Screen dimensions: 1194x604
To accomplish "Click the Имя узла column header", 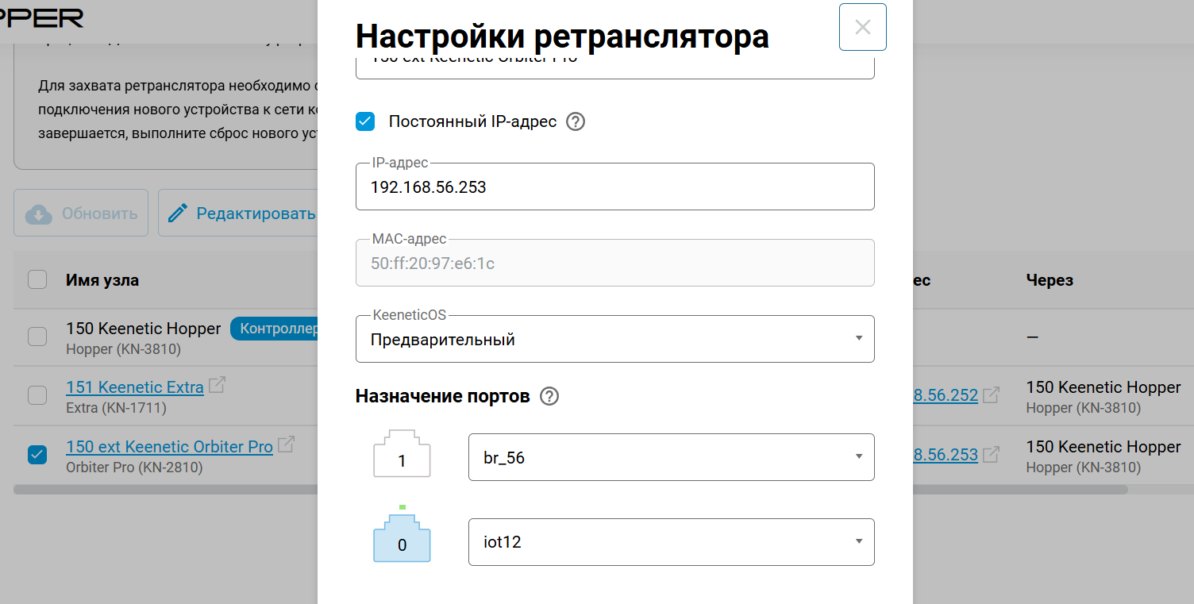I will [102, 280].
